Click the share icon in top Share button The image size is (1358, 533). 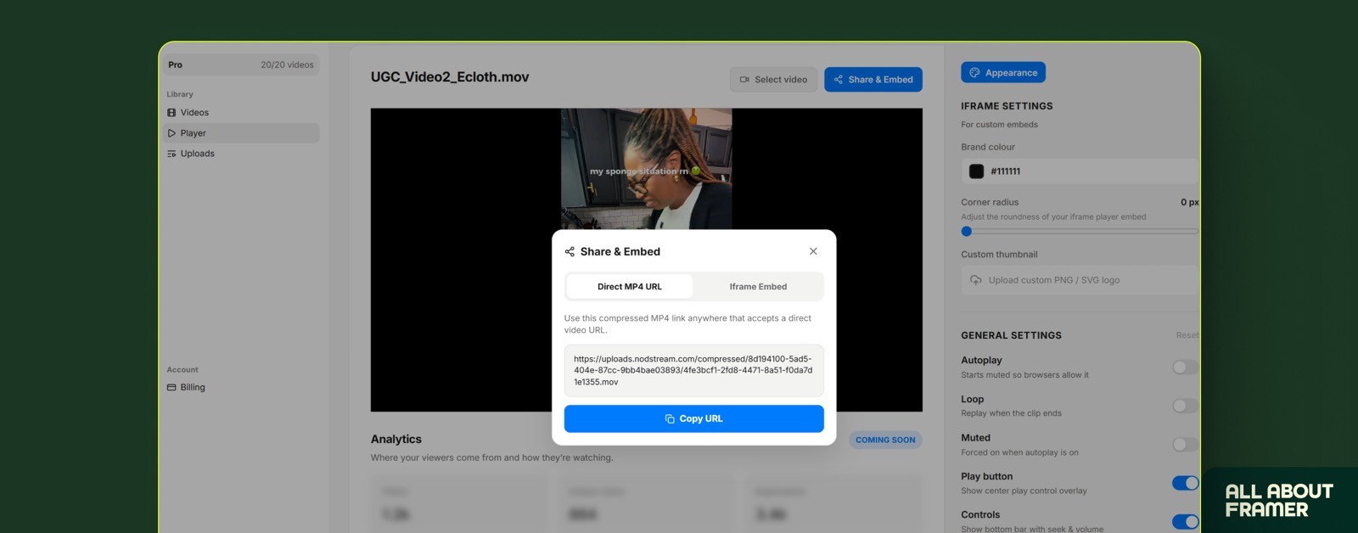(839, 80)
